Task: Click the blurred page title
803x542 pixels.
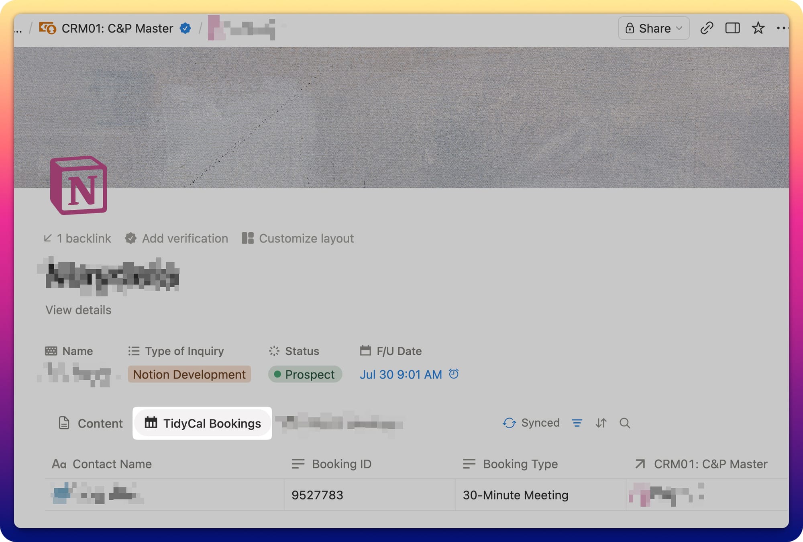Action: point(108,277)
